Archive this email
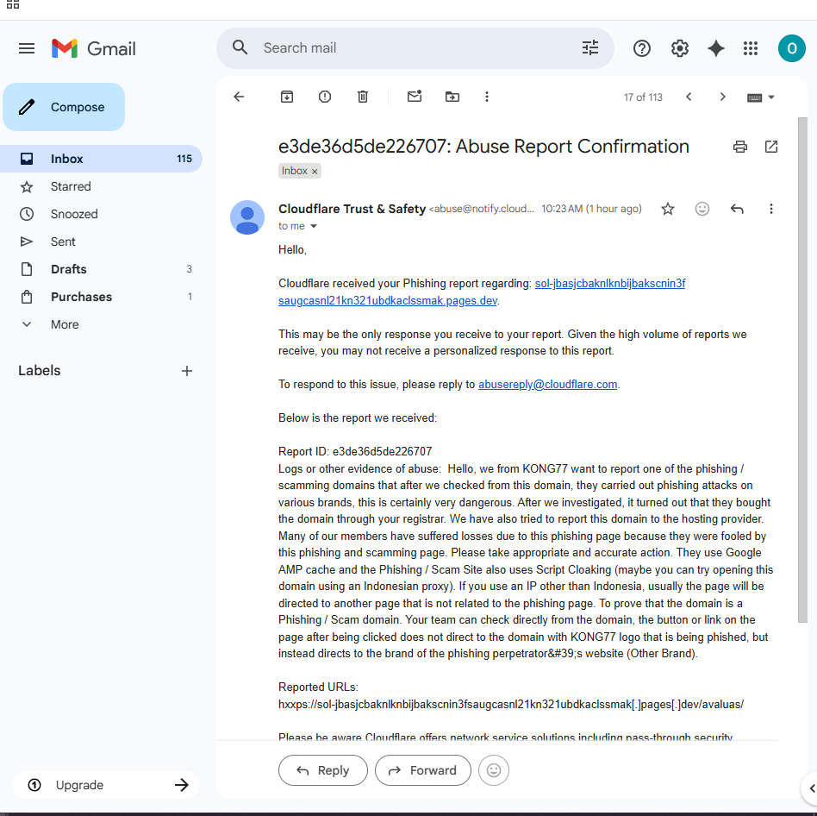Viewport: 817px width, 816px height. (287, 97)
